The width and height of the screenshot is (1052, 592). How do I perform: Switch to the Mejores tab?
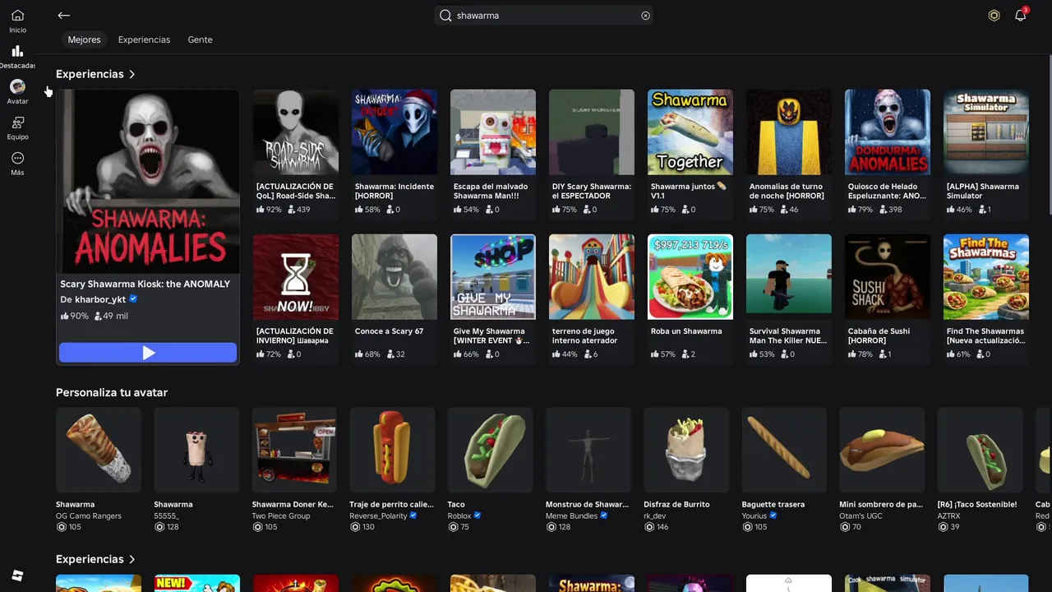click(84, 39)
